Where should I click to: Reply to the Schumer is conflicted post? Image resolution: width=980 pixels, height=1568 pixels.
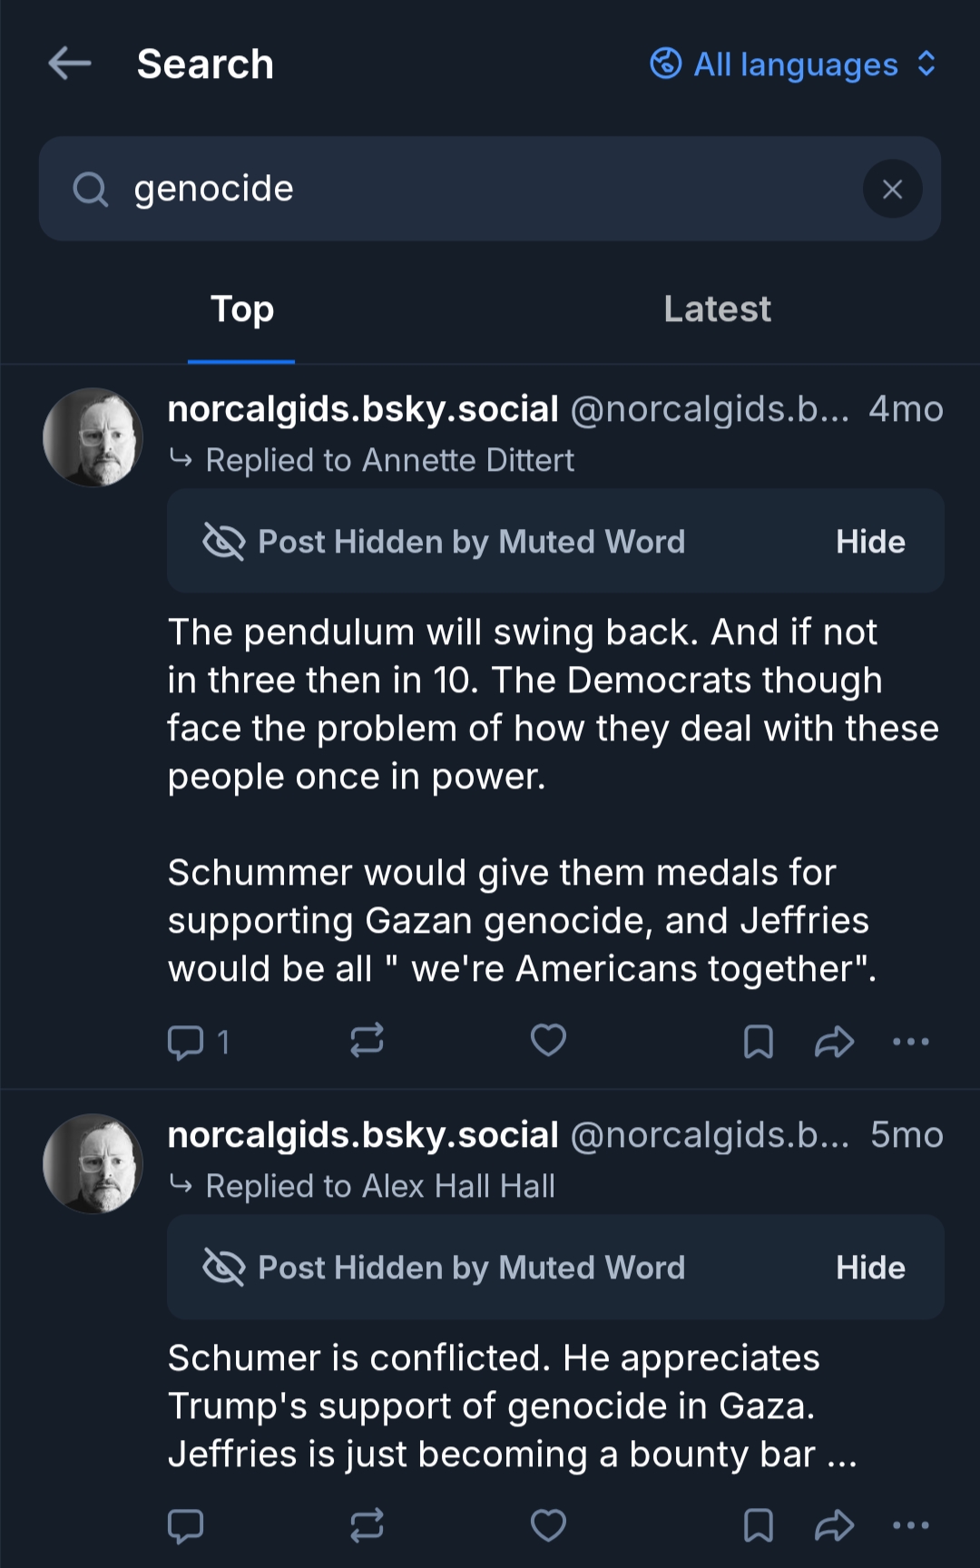(x=186, y=1526)
